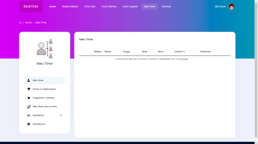Open the Tutoriais tab

click(x=166, y=7)
